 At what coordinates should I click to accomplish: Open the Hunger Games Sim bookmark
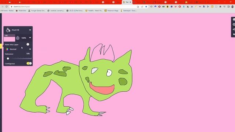(x=37, y=11)
